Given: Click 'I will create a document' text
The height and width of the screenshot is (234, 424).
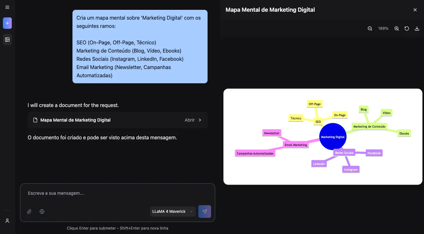Looking at the screenshot, I should [73, 105].
